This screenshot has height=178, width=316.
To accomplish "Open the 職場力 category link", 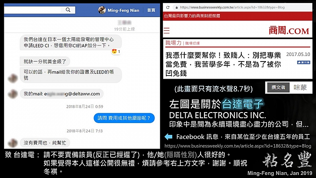I will click(173, 43).
